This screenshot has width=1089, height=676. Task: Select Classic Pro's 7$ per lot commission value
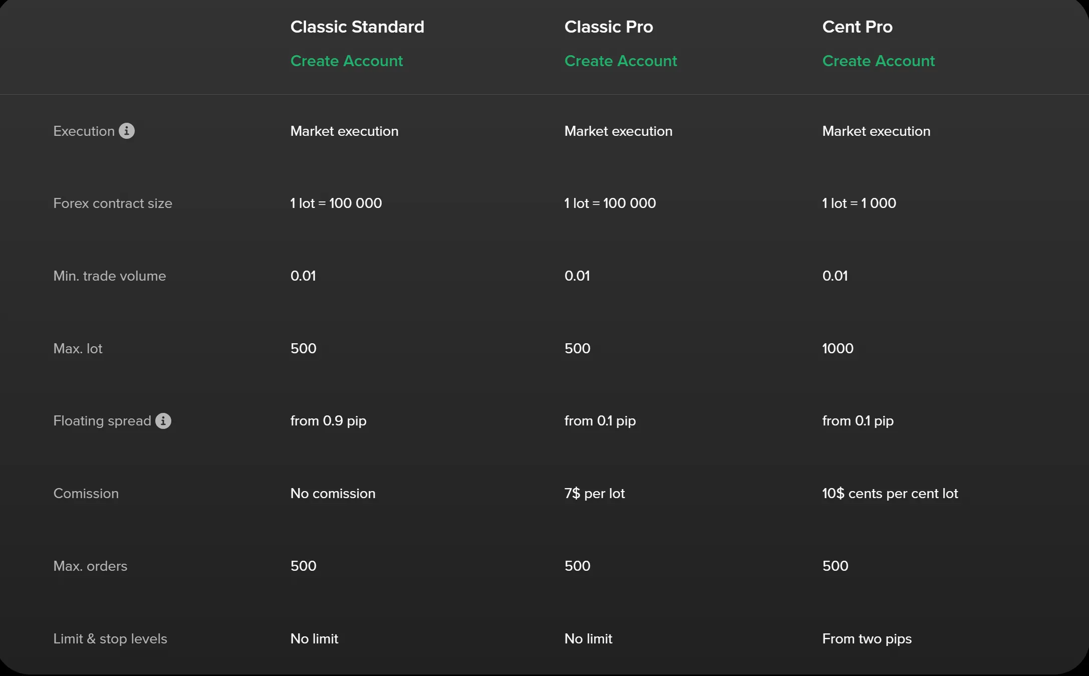[594, 493]
